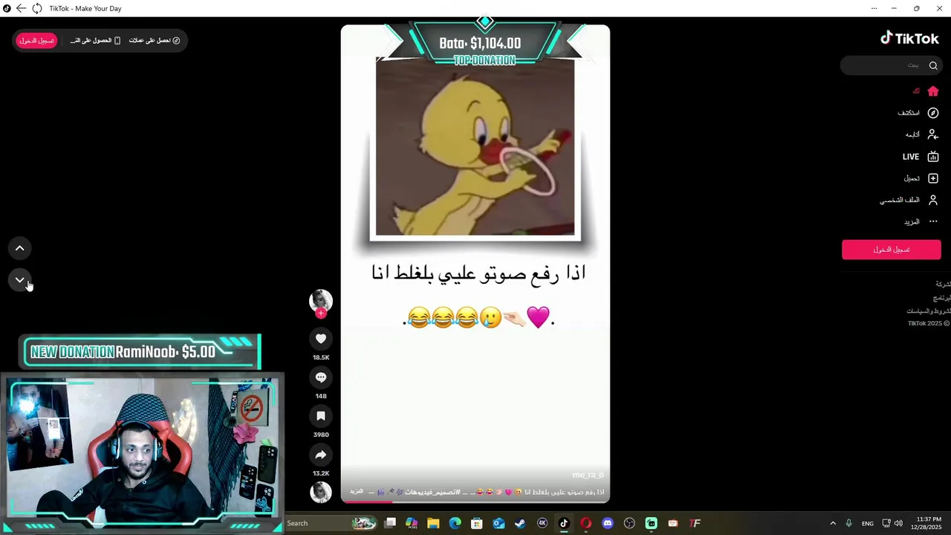Open الشروط والسياسات footer link
The image size is (951, 535).
click(x=929, y=311)
